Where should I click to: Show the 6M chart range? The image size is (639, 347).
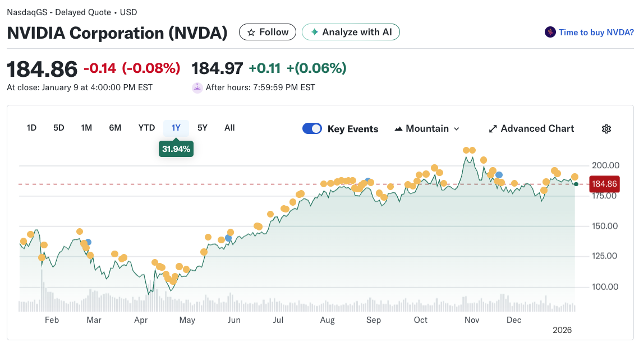[x=115, y=128]
